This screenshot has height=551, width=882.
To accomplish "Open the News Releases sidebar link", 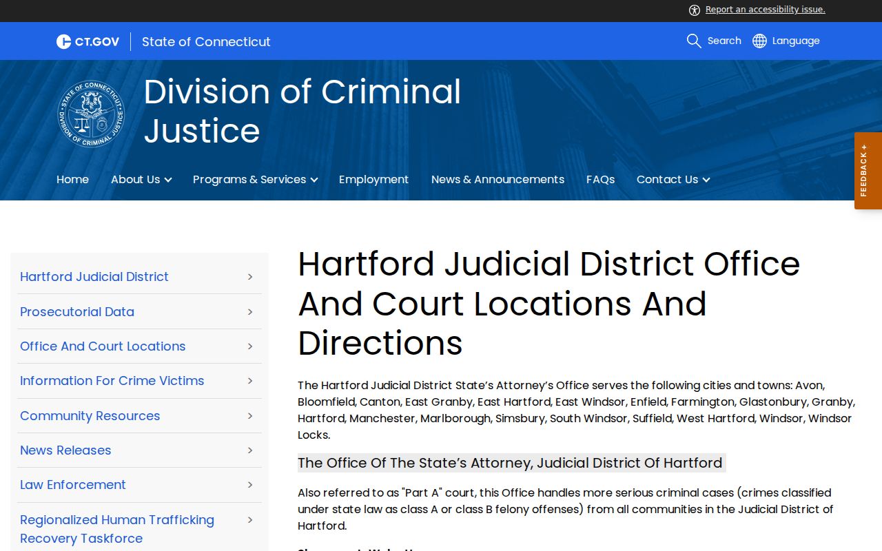I will pyautogui.click(x=65, y=450).
